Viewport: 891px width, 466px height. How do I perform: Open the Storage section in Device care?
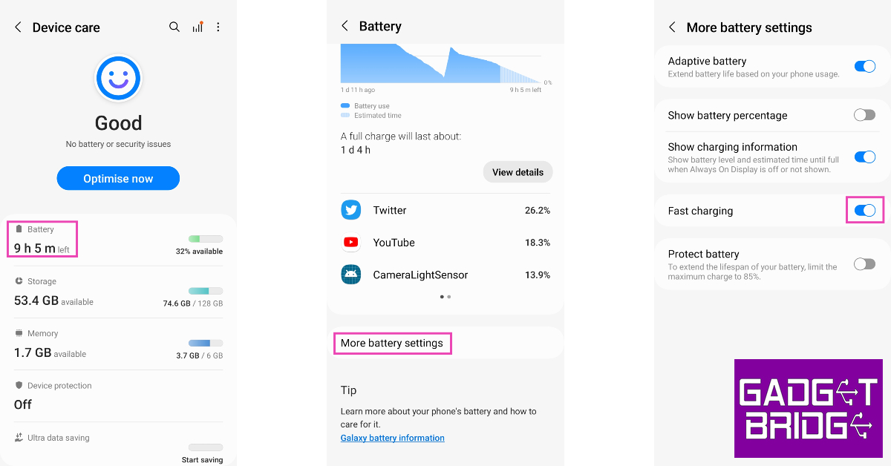(x=118, y=292)
